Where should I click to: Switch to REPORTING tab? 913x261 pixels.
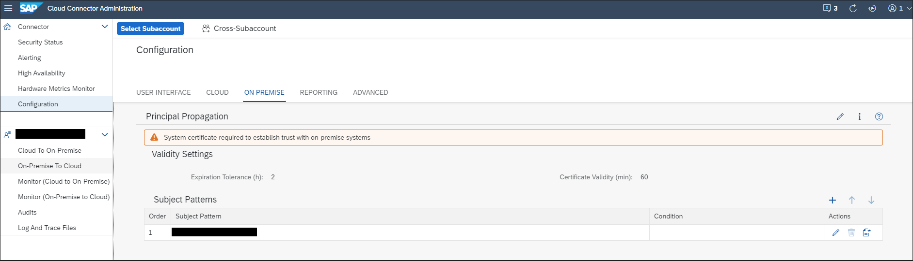point(319,92)
